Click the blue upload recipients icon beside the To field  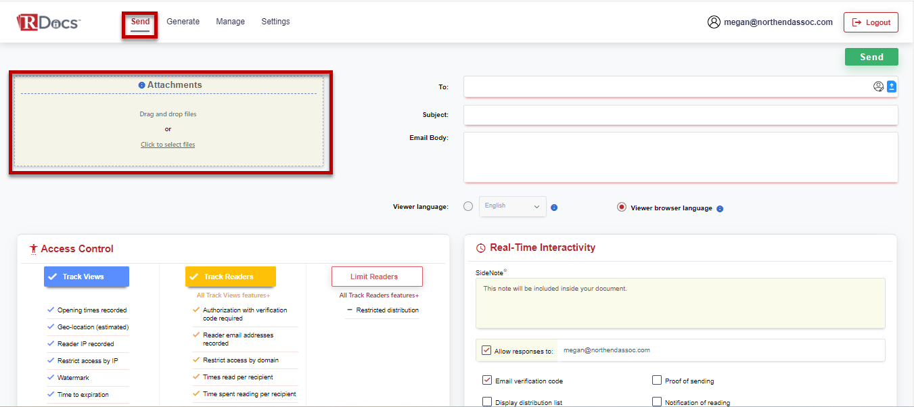pyautogui.click(x=892, y=87)
